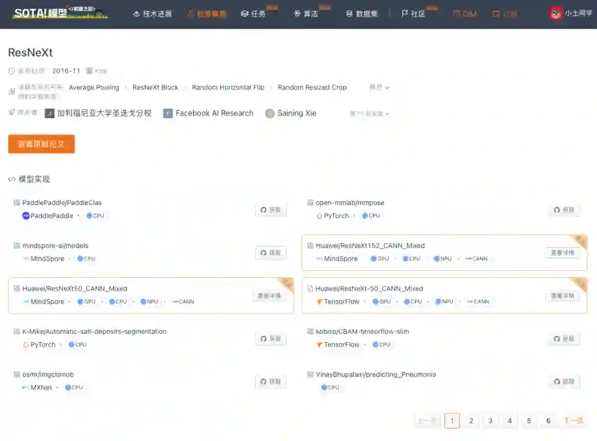
Task: Click NPU badge under ResNeXt-50_CANN_Mixed
Action: pos(444,302)
